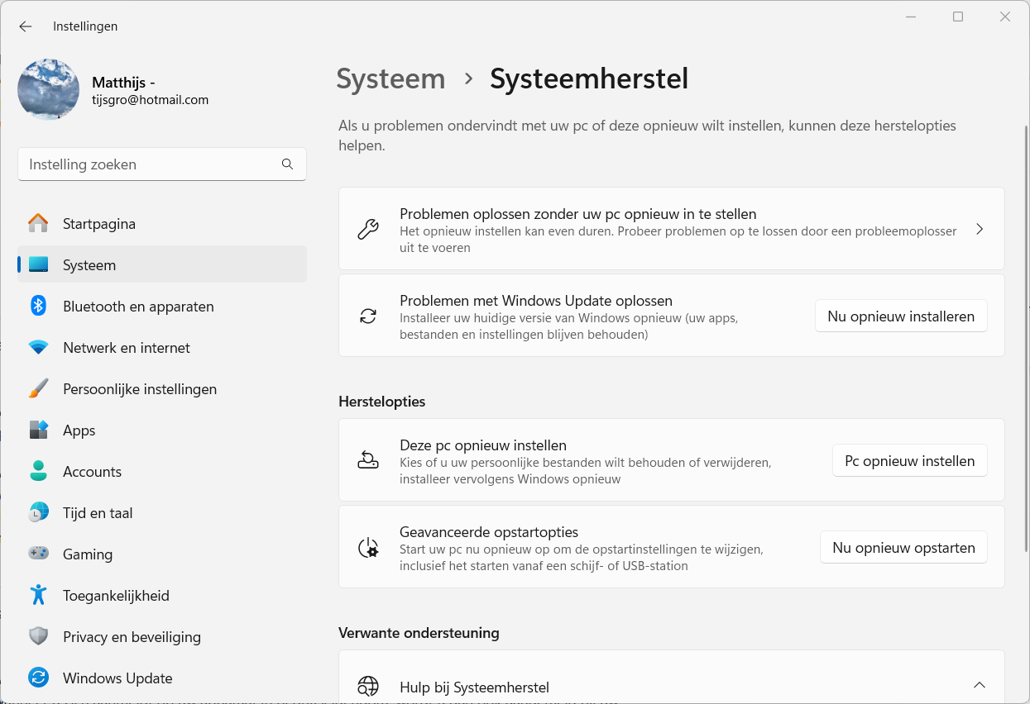Screen dimensions: 1030x704
Task: Click the Tijd en taal clock icon
Action: 39,513
